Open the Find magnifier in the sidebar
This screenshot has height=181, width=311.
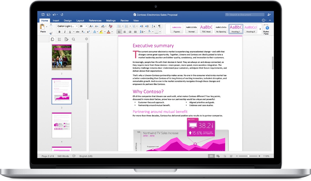tap(74, 39)
